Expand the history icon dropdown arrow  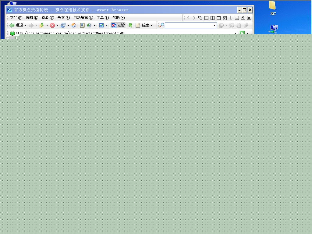point(94,26)
